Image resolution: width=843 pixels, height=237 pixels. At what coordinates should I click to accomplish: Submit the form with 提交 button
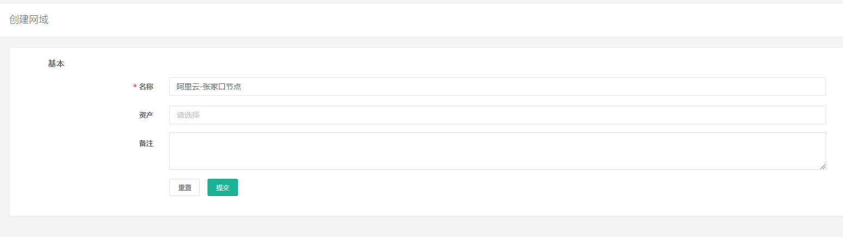coord(222,187)
